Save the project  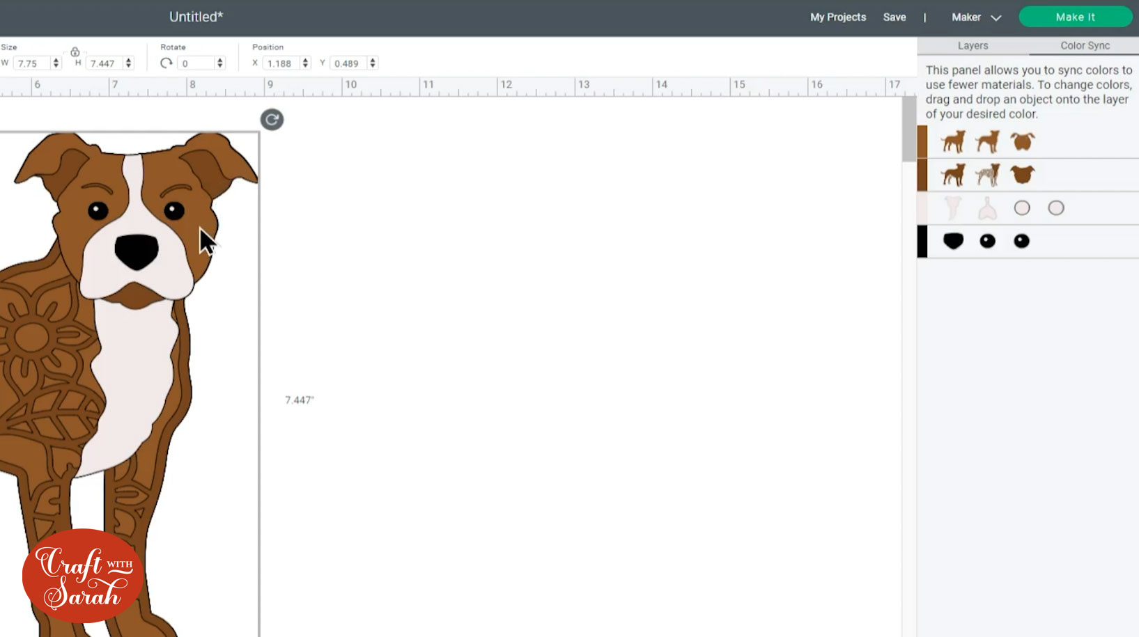(x=894, y=17)
